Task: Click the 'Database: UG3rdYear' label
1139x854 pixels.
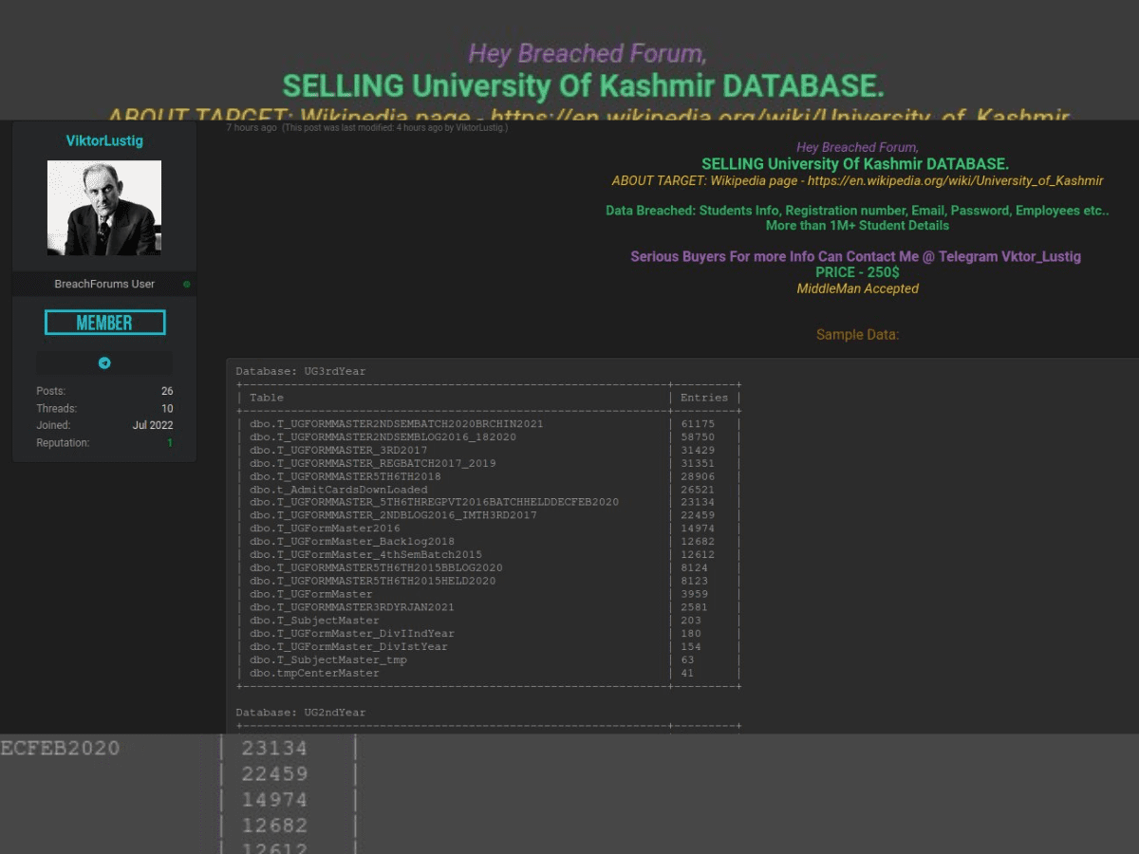Action: pos(301,371)
